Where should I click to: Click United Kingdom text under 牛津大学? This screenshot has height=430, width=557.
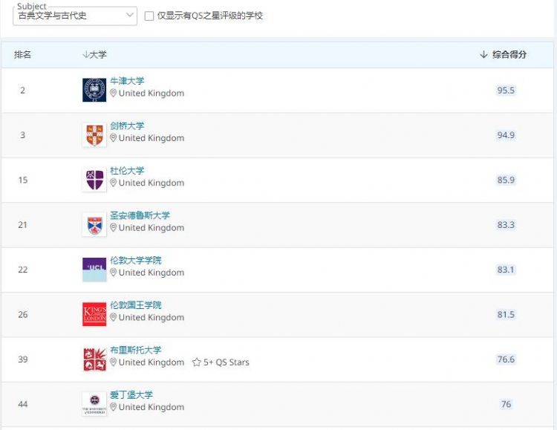[152, 93]
